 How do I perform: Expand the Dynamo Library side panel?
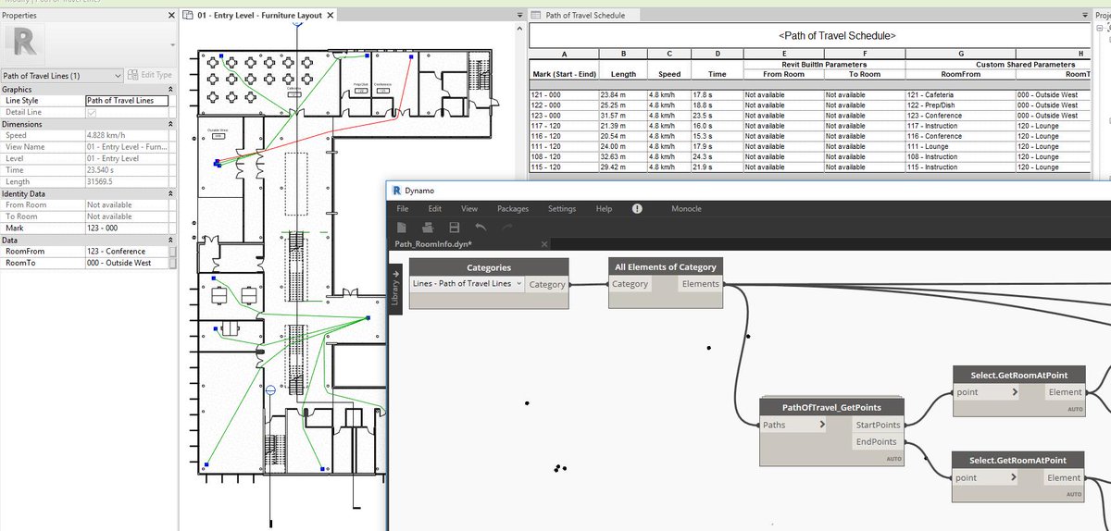click(x=395, y=289)
